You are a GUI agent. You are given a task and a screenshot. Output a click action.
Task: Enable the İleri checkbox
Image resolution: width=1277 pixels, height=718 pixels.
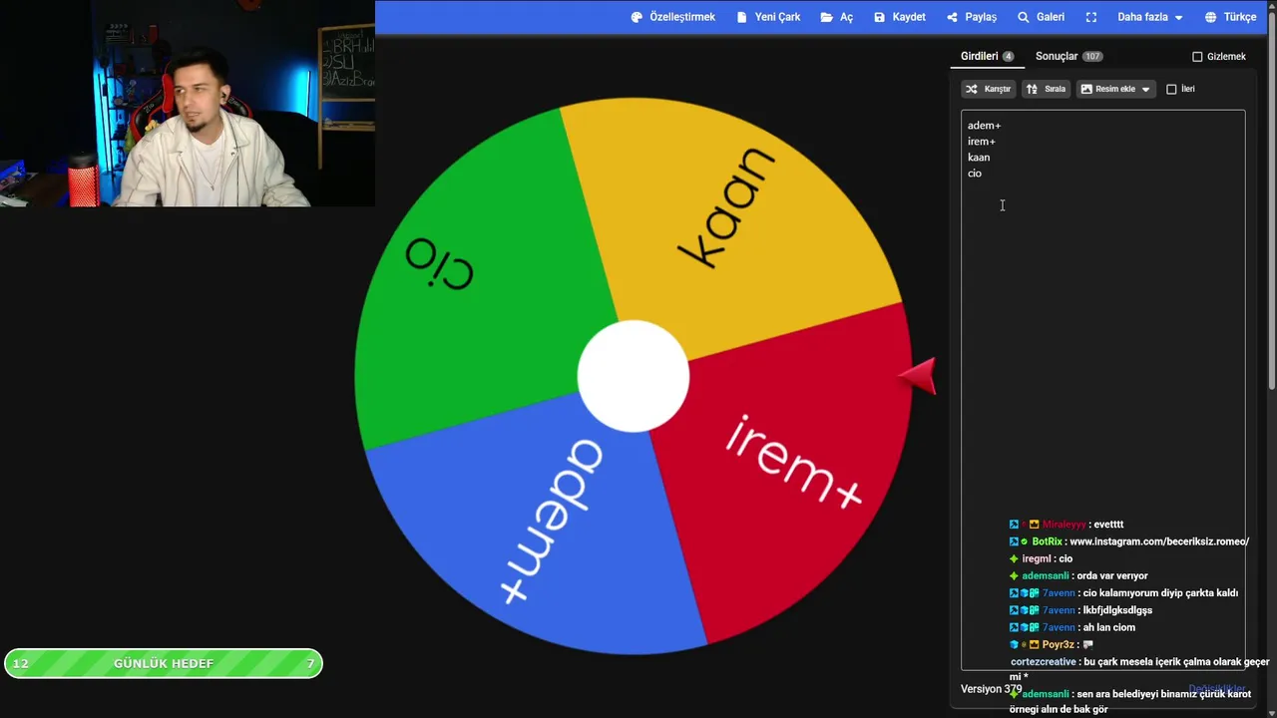point(1172,89)
